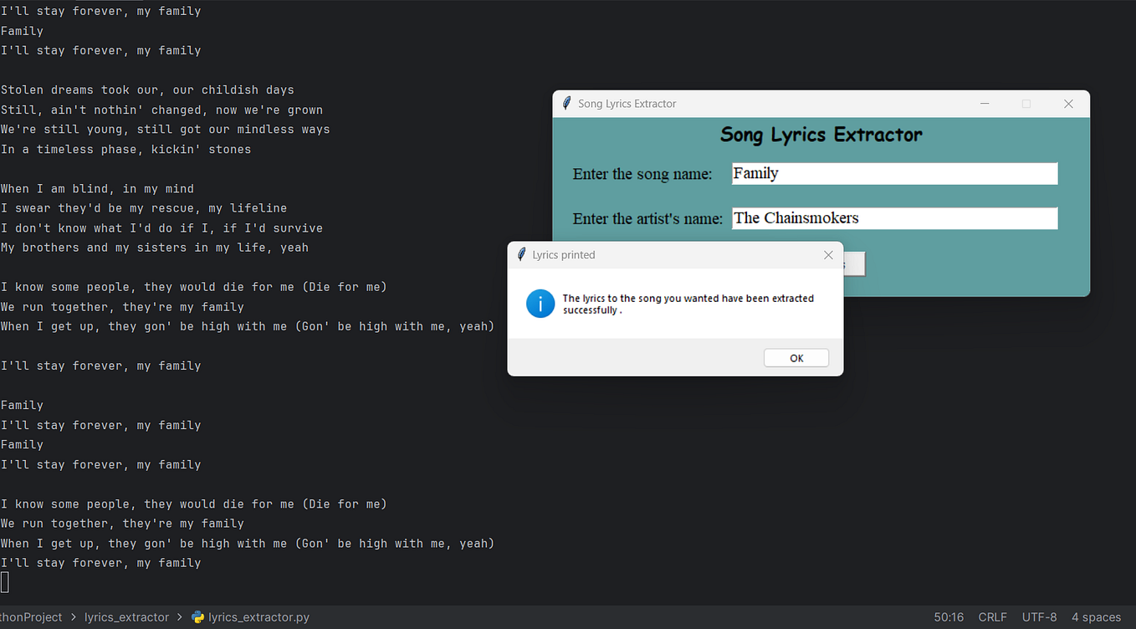Close the Lyrics printed dialog with its X
The height and width of the screenshot is (629, 1136).
pos(828,255)
